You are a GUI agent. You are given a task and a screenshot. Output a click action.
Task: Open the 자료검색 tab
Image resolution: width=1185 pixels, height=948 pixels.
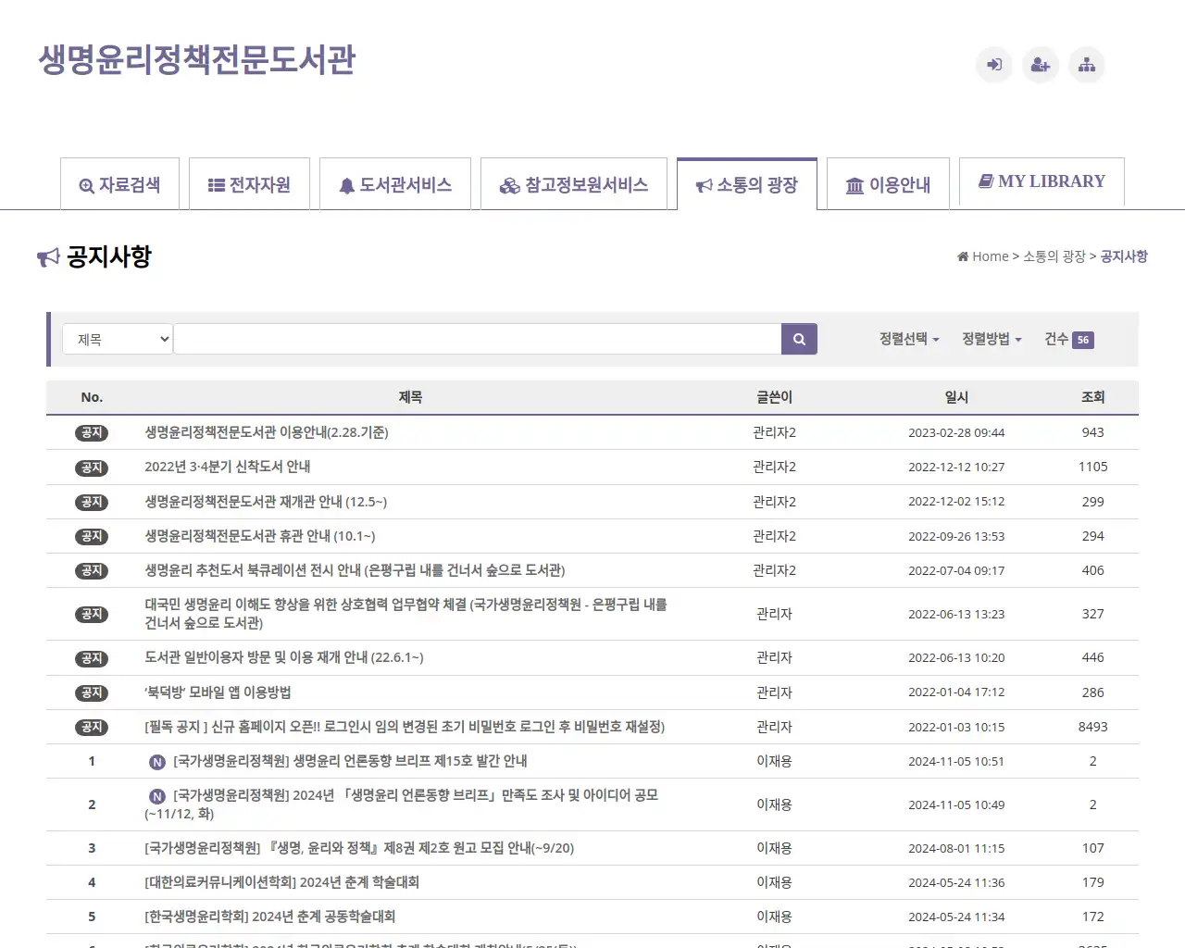pyautogui.click(x=119, y=184)
